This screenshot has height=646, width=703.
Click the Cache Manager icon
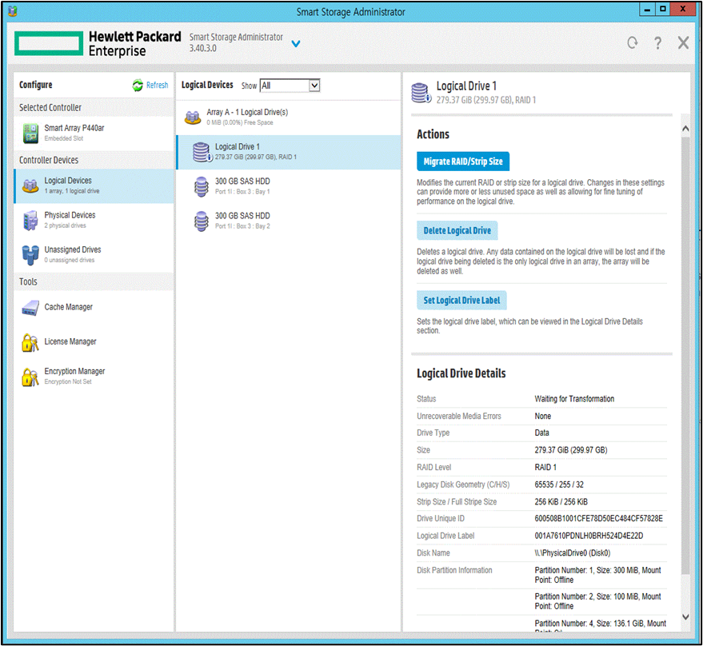pos(30,308)
